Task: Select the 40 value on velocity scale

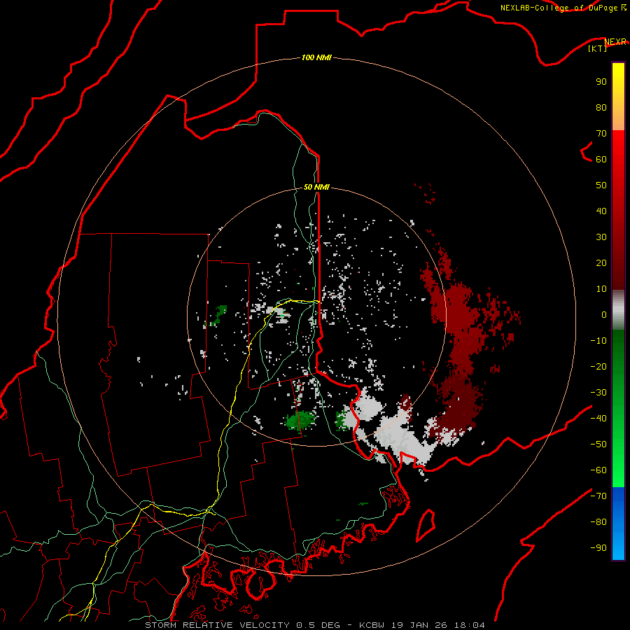Action: click(601, 211)
